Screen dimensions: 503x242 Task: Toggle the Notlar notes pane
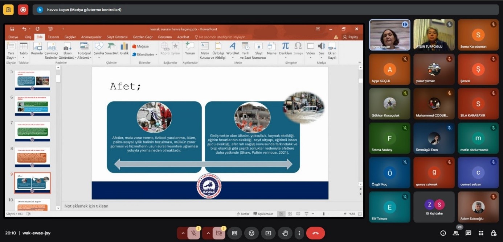(x=243, y=214)
